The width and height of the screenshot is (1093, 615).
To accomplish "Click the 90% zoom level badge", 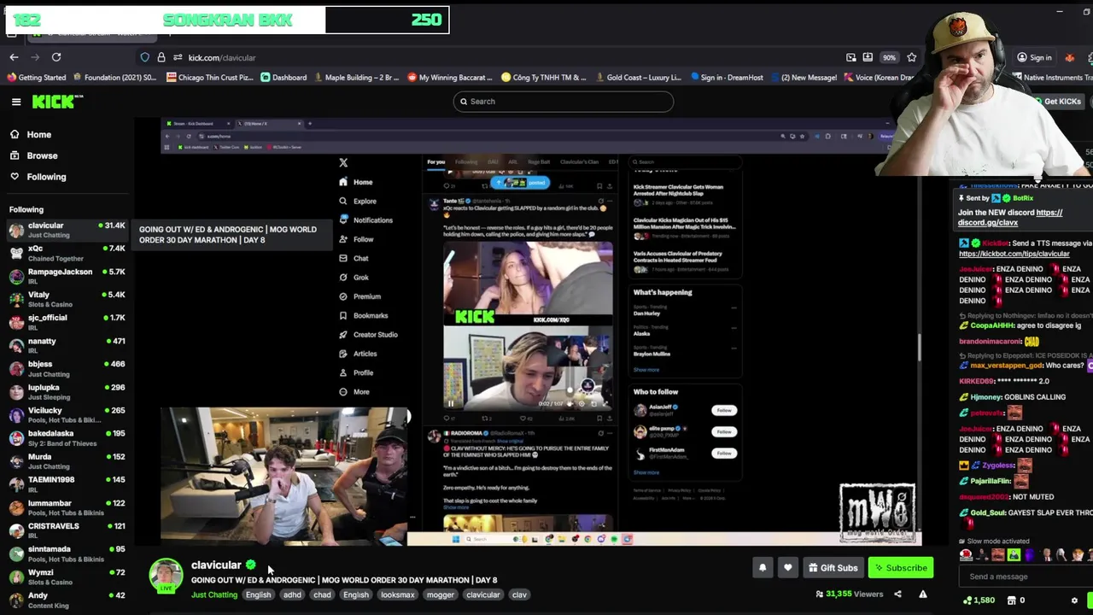I will [x=889, y=57].
